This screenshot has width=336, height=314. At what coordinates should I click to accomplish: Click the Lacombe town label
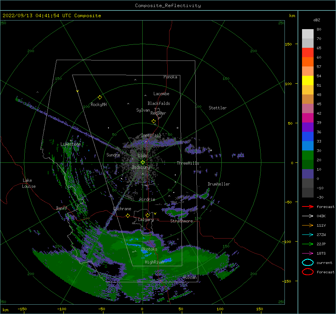161,94
